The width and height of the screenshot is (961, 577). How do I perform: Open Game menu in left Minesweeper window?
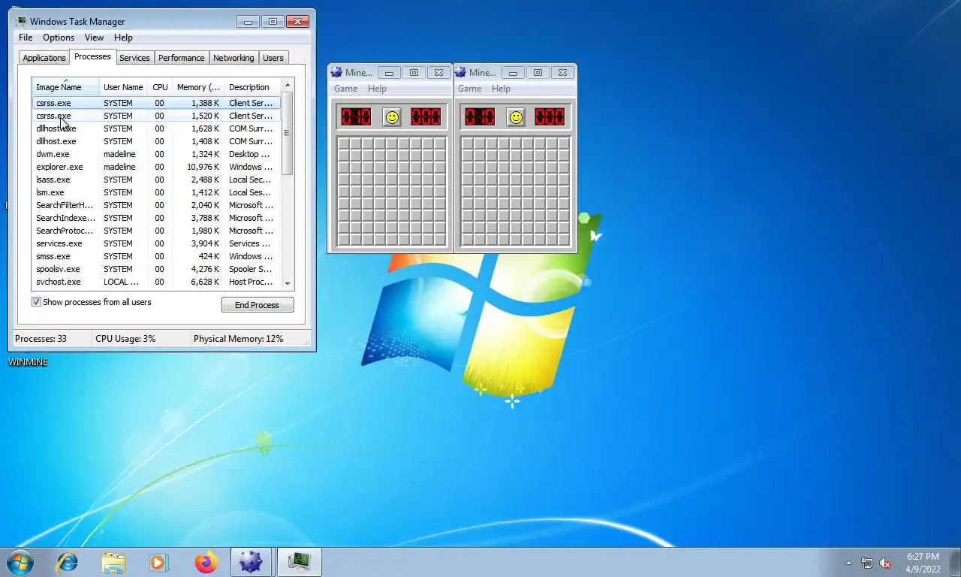pyautogui.click(x=345, y=89)
